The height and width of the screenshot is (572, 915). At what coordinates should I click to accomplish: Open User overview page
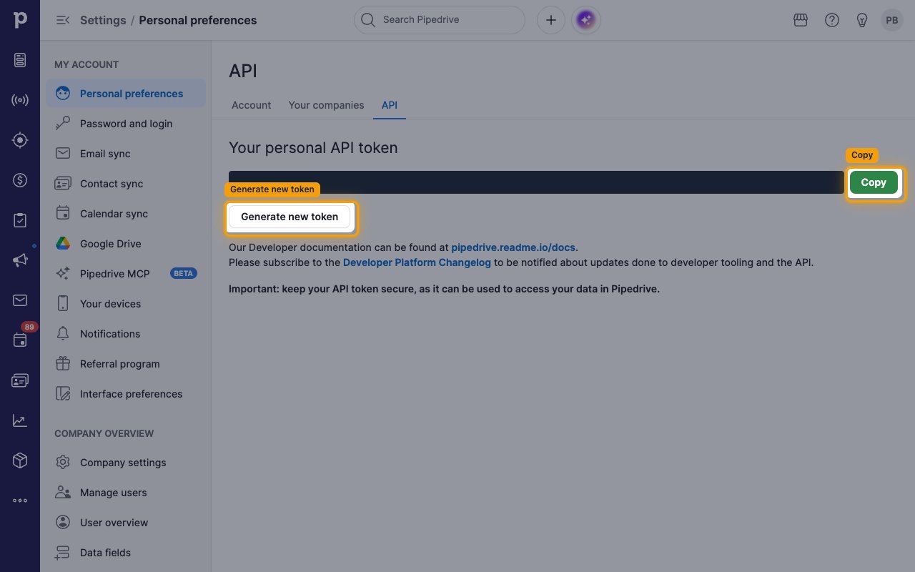tap(126, 523)
